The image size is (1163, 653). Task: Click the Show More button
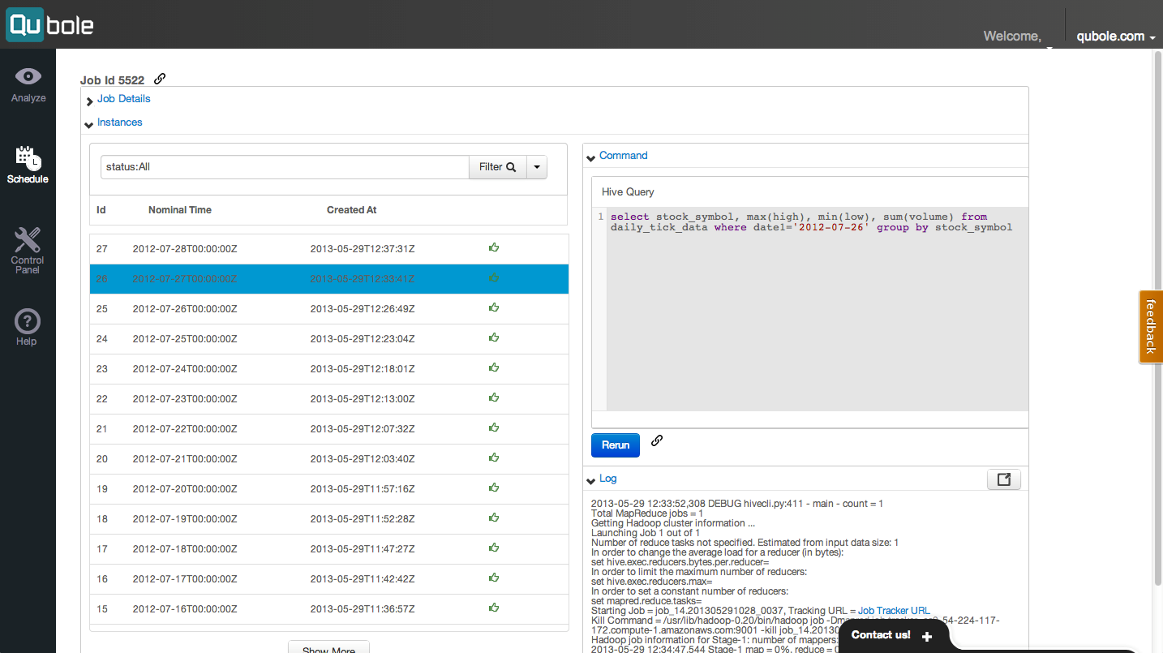pyautogui.click(x=328, y=647)
